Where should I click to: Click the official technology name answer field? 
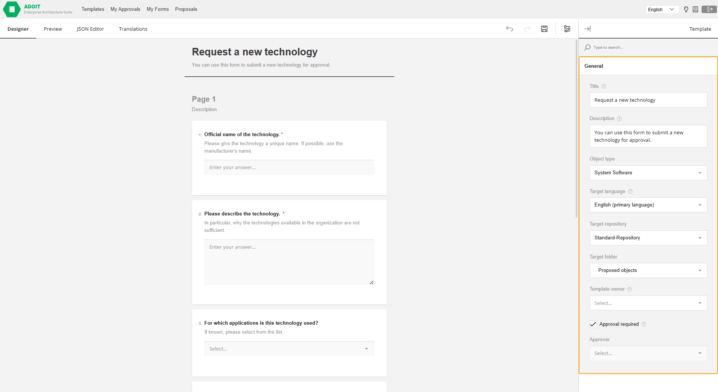(x=289, y=167)
